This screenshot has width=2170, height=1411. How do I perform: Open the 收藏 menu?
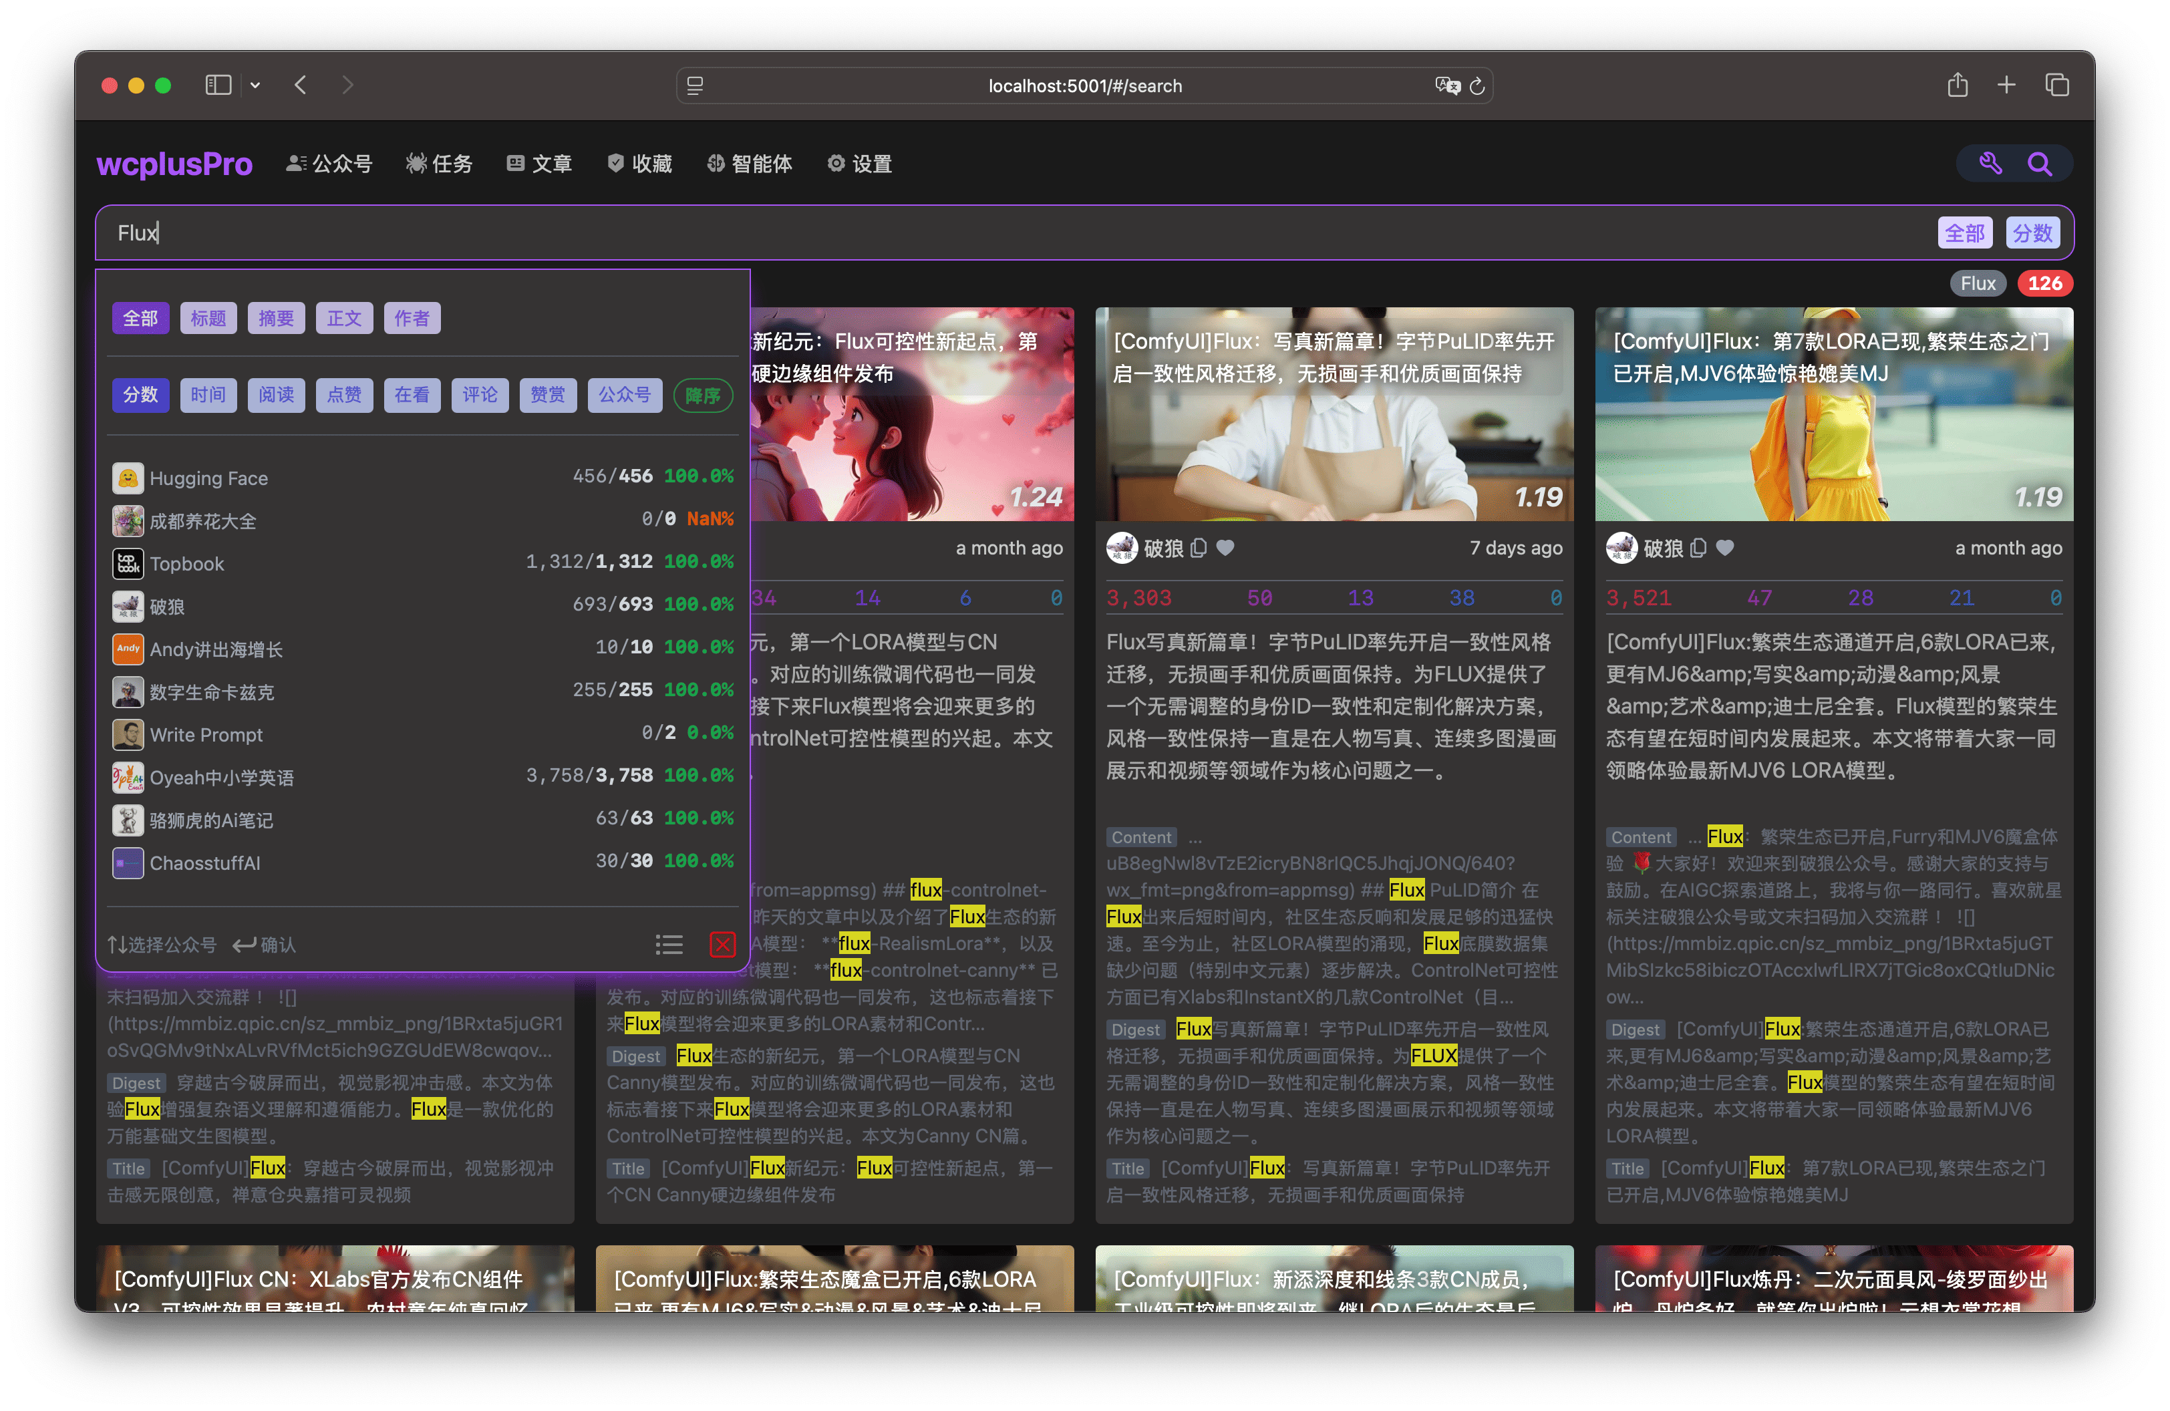(x=640, y=163)
